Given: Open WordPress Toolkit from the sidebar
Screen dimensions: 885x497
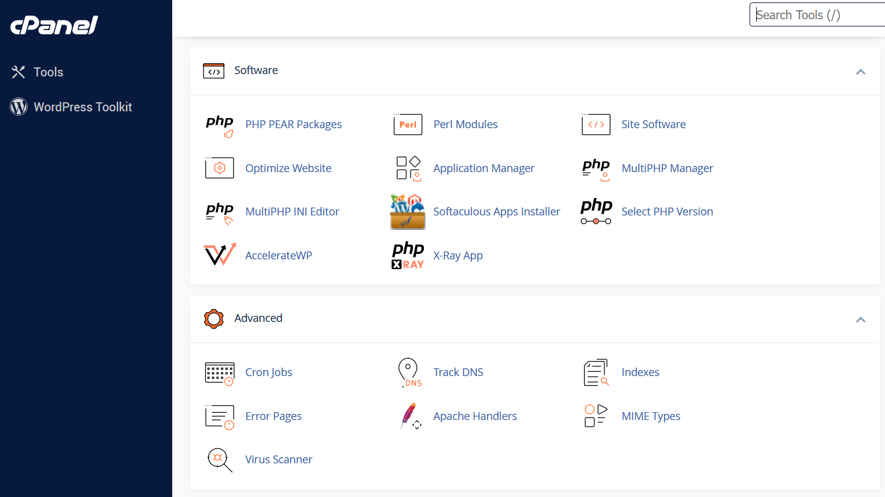Looking at the screenshot, I should 82,107.
